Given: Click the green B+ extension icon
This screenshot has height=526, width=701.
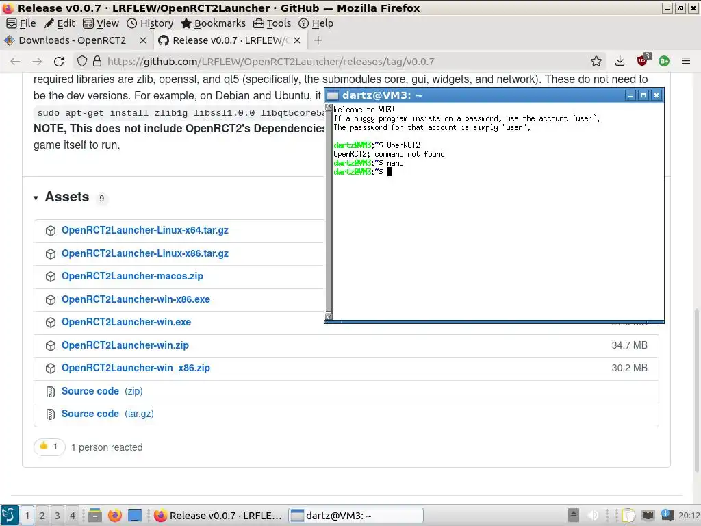Looking at the screenshot, I should [x=664, y=61].
